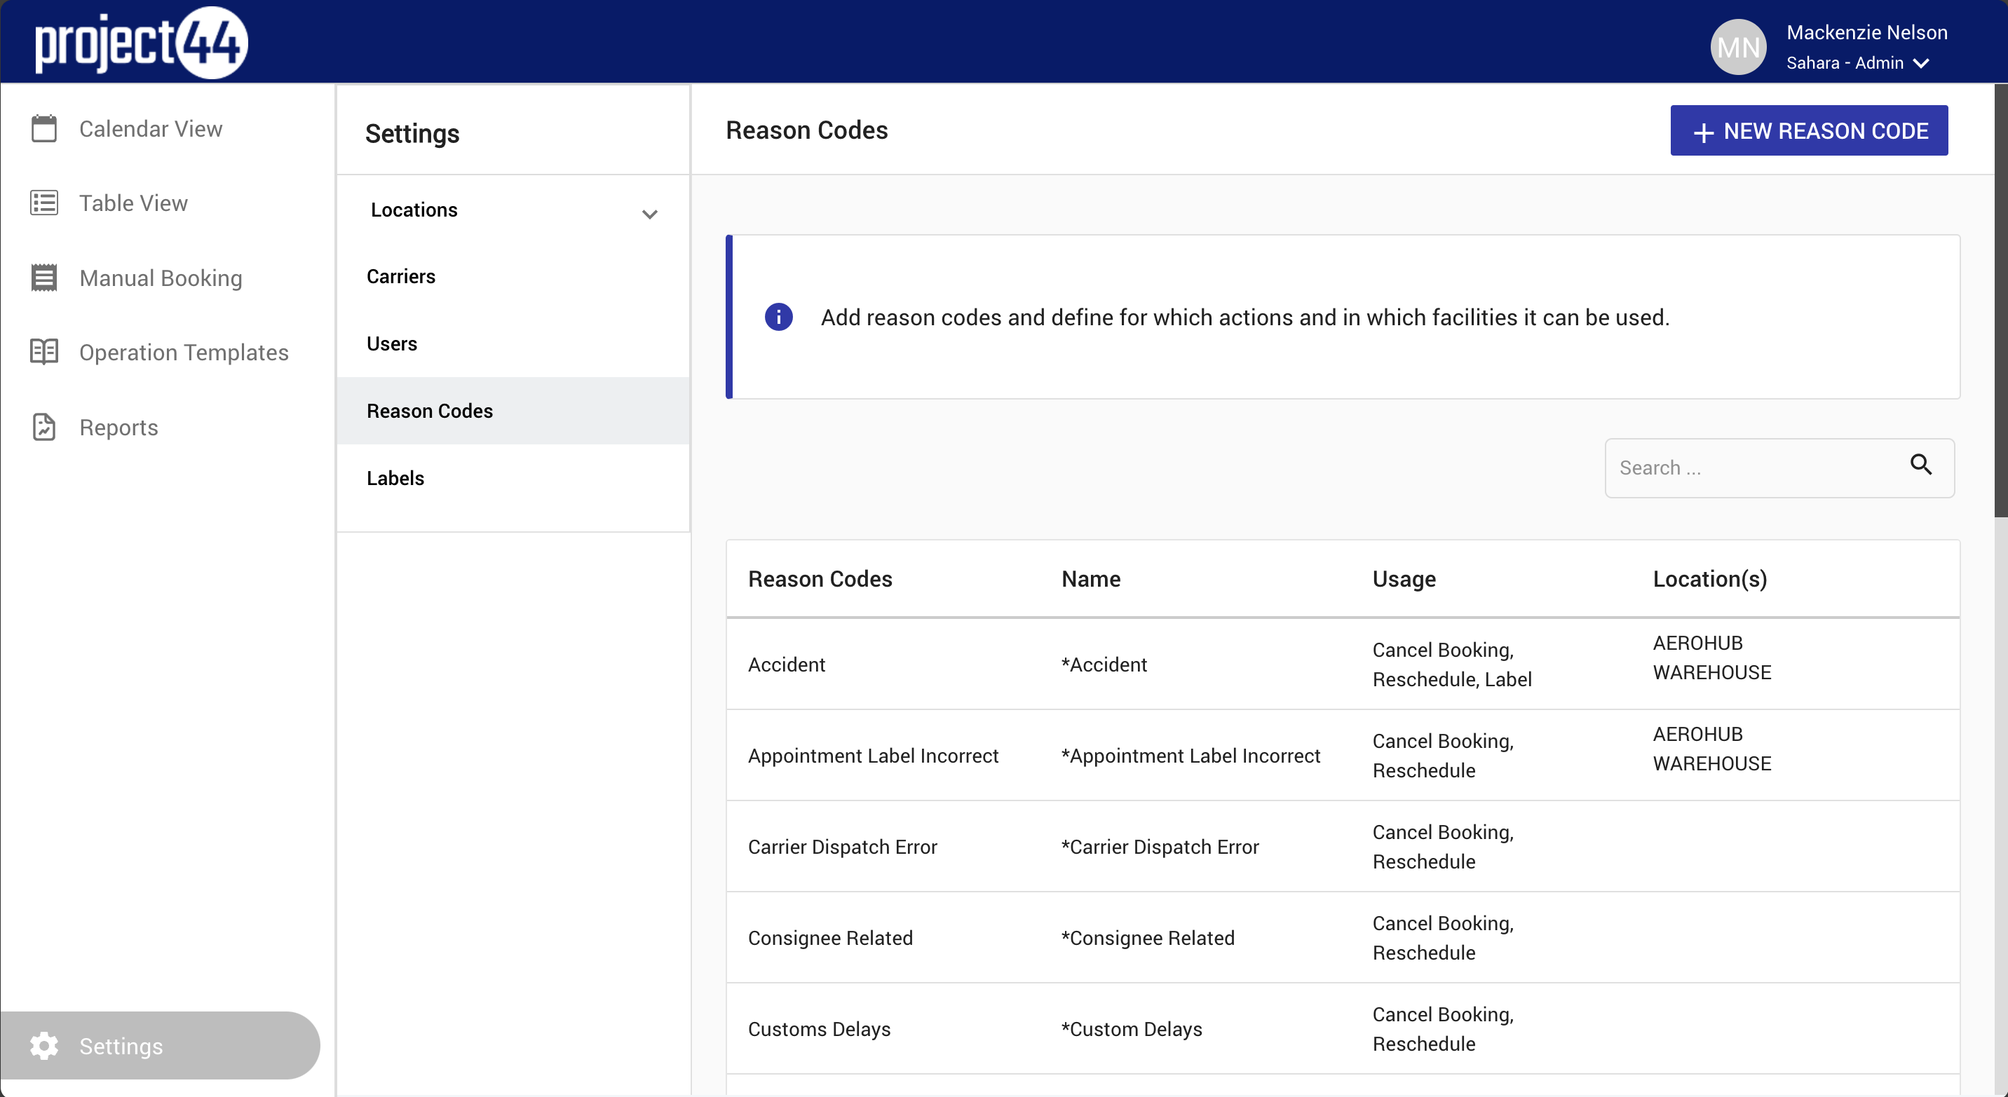
Task: Click the Settings panel heading
Action: [412, 133]
